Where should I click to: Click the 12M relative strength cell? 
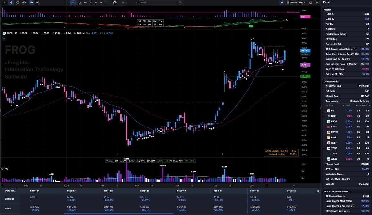click(x=160, y=21)
